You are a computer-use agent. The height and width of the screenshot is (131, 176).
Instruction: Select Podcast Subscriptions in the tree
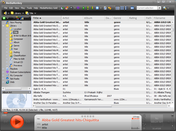pos(20,72)
